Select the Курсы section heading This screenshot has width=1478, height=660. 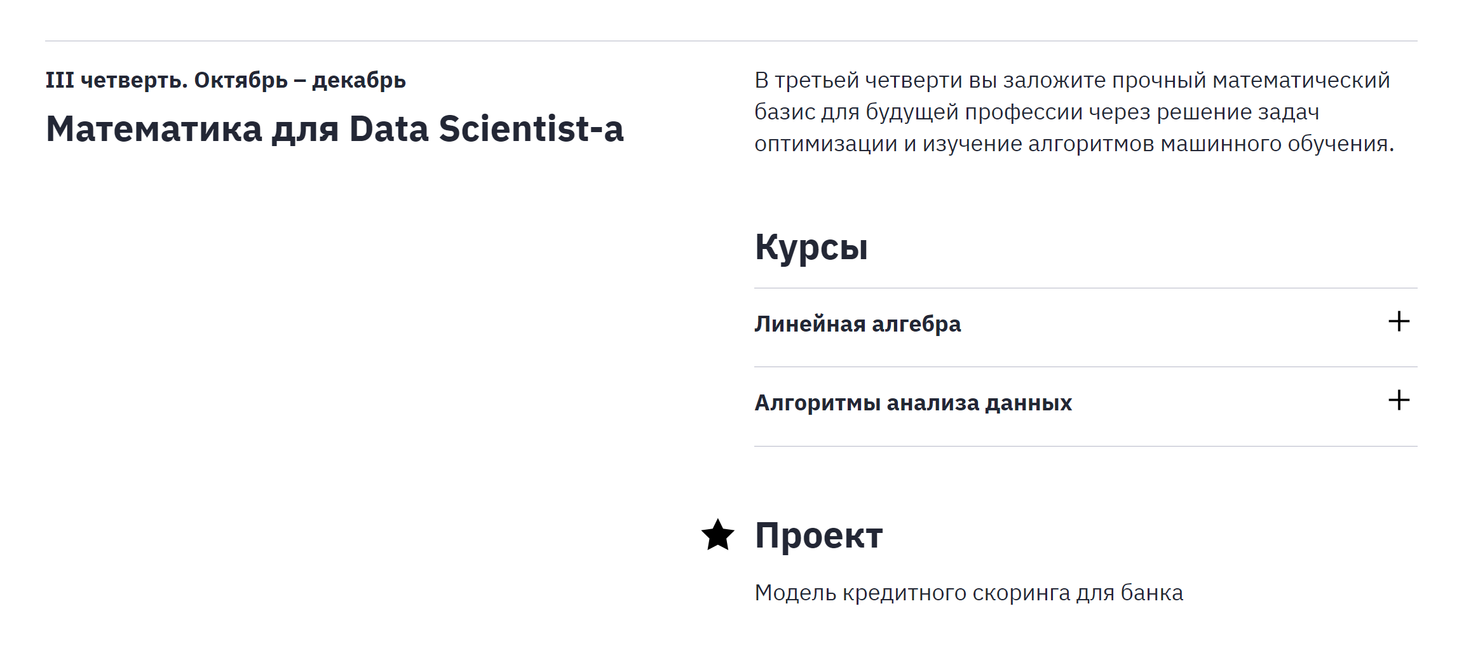coord(811,248)
